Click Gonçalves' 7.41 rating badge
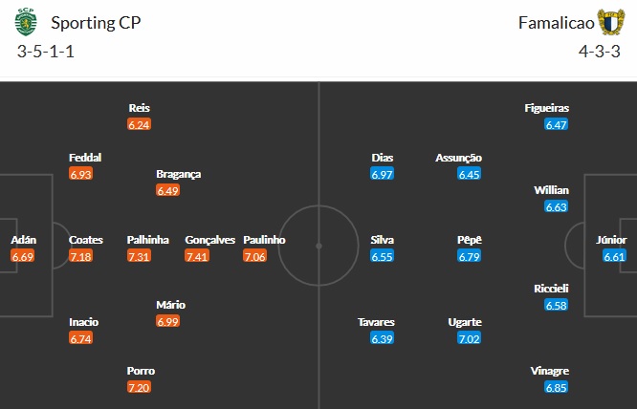 pos(197,256)
